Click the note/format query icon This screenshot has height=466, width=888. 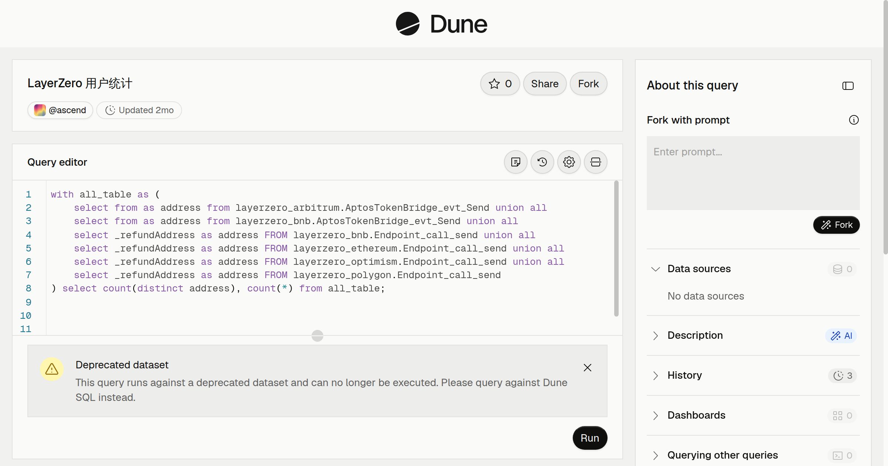pos(515,162)
